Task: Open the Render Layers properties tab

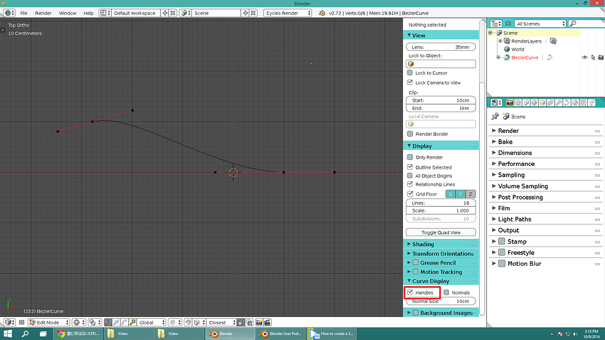Action: click(x=518, y=103)
